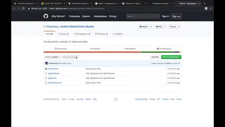Image resolution: width=225 pixels, height=127 pixels.
Task: Click the Sign up button
Action: coord(176,16)
